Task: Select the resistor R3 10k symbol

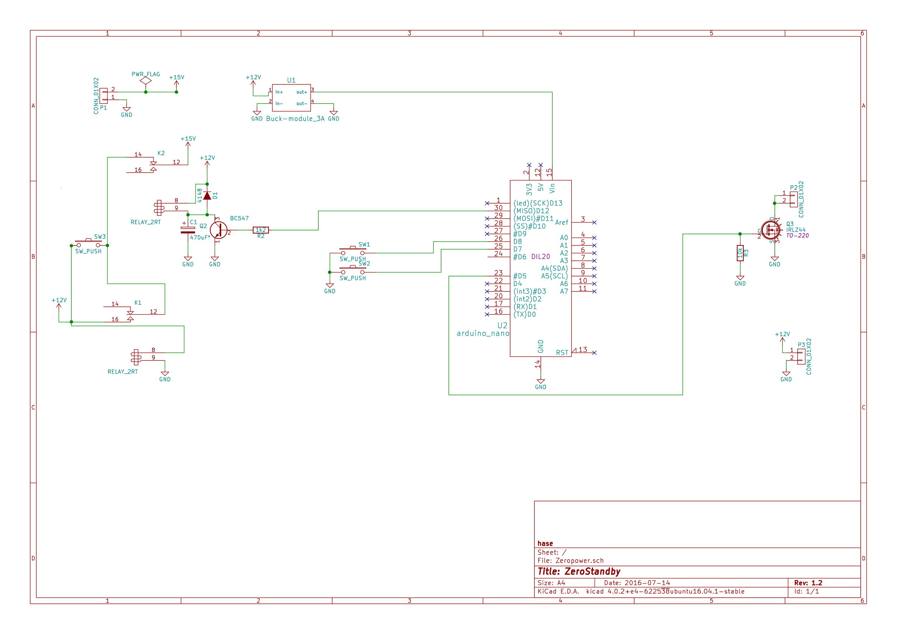Action: [740, 253]
